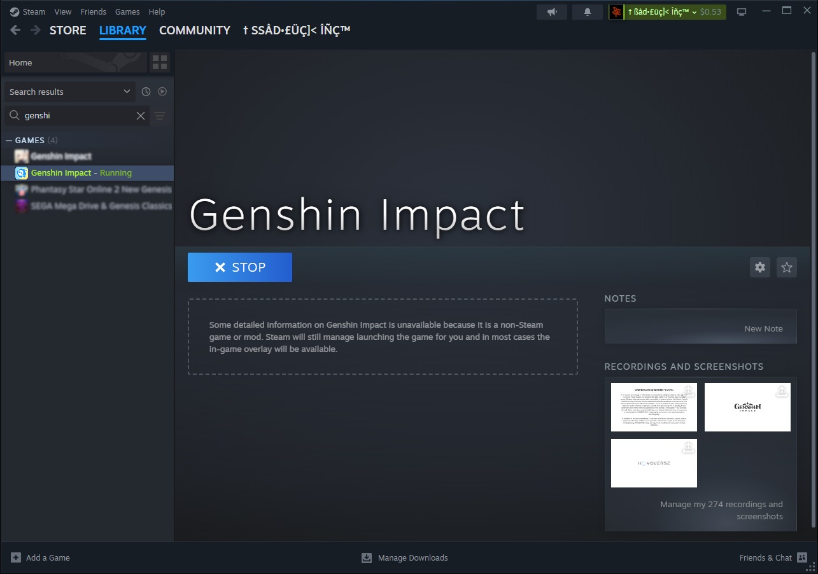Screen dimensions: 818x574
Task: Click the vertical scrollbar on game page
Action: (x=814, y=290)
